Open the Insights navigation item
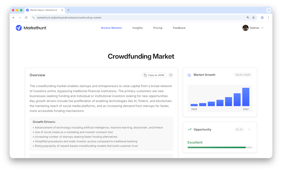The height and width of the screenshot is (171, 282). [x=137, y=28]
